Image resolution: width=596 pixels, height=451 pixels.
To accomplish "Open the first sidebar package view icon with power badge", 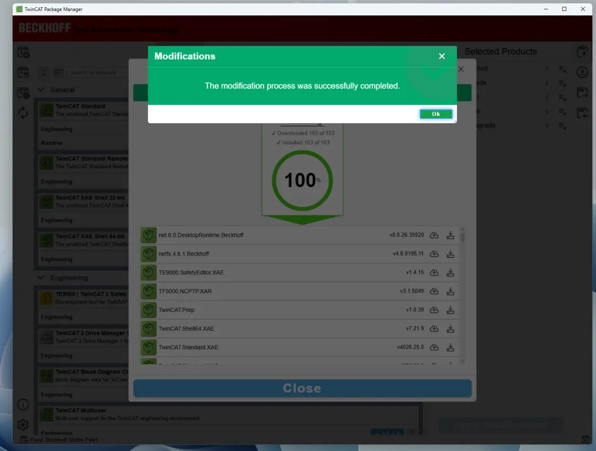I will (23, 52).
